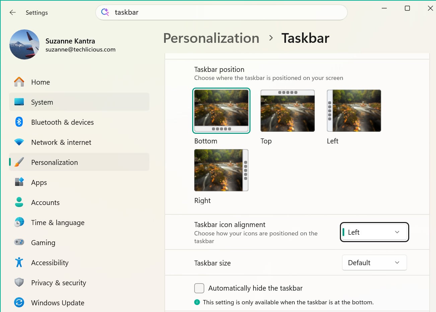The width and height of the screenshot is (436, 312).
Task: Open Network & internet settings
Action: 79,142
